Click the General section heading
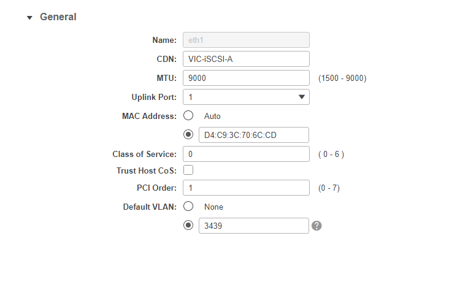The image size is (460, 287). (58, 17)
